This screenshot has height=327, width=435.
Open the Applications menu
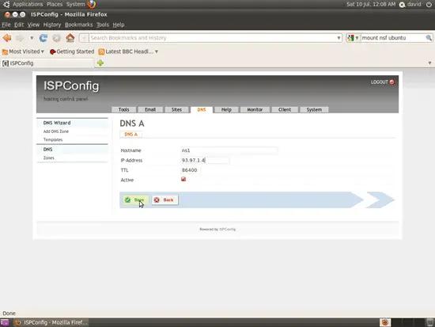coord(28,4)
